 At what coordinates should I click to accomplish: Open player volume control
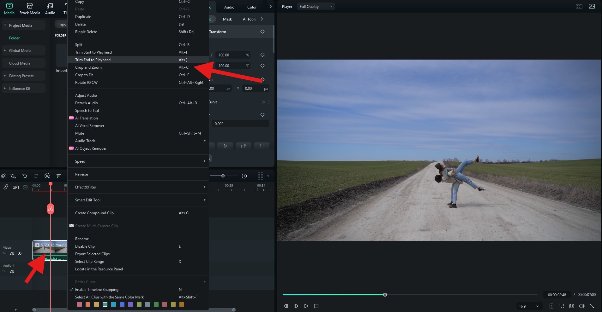pyautogui.click(x=582, y=306)
